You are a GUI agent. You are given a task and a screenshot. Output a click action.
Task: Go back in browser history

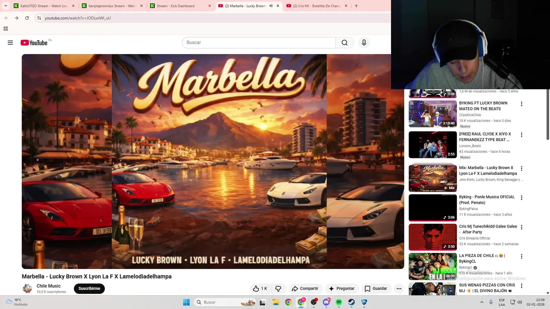tap(6, 18)
